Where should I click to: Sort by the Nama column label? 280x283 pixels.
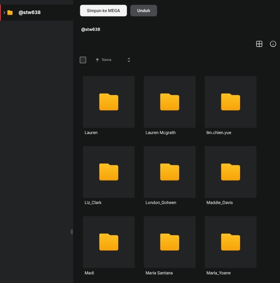pyautogui.click(x=106, y=60)
